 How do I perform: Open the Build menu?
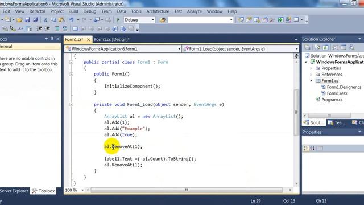click(73, 11)
